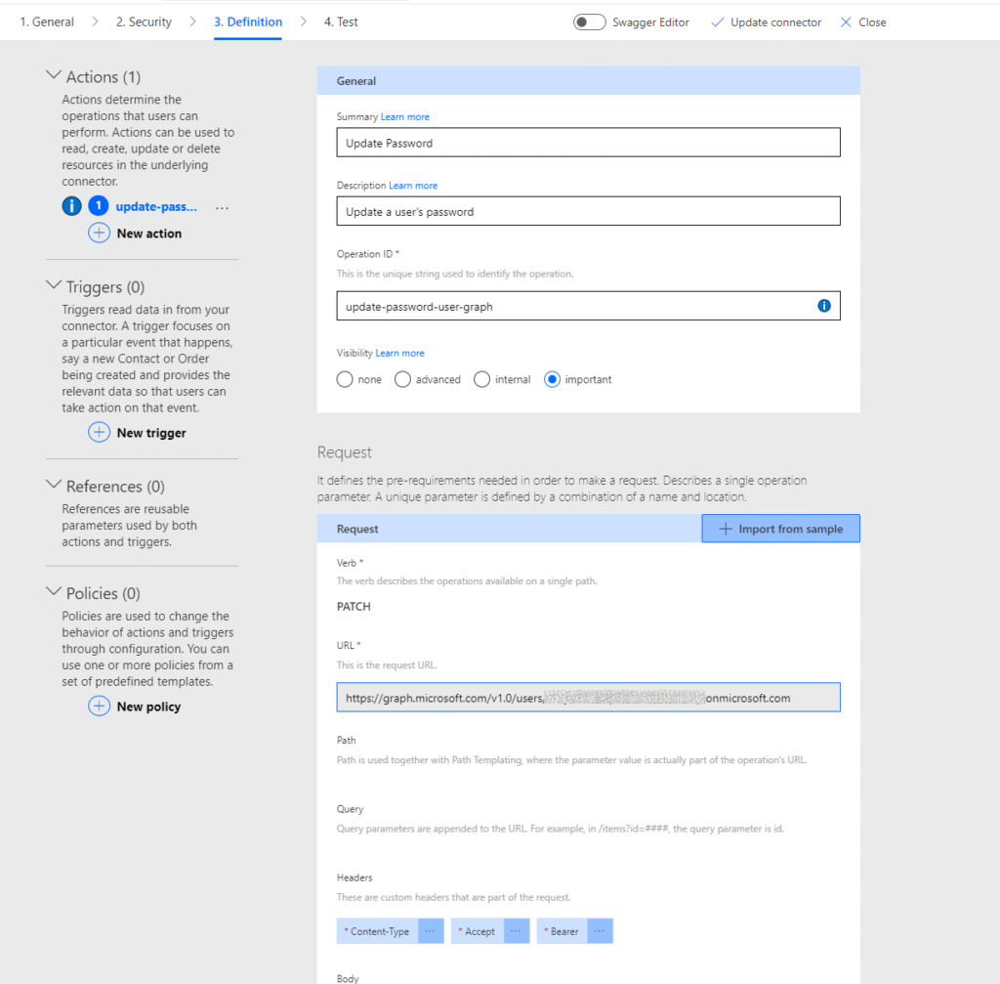The width and height of the screenshot is (1000, 984).
Task: Collapse the Actions section
Action: tap(54, 75)
